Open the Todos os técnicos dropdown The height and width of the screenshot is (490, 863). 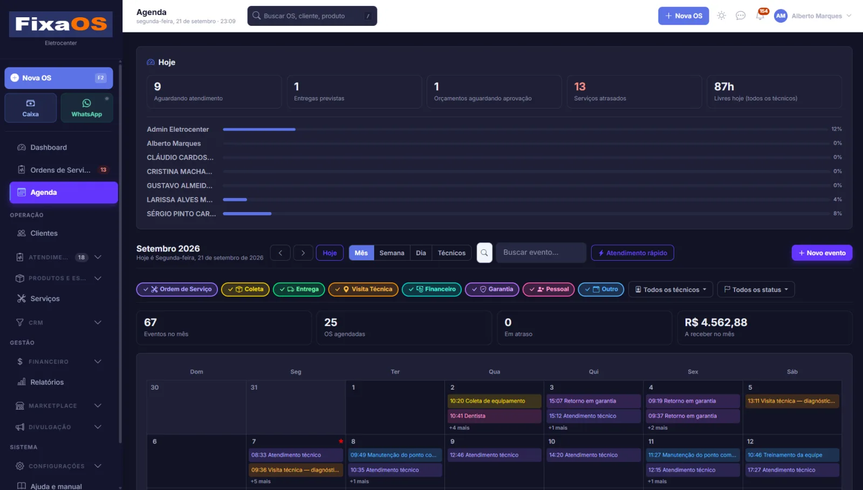tap(670, 290)
